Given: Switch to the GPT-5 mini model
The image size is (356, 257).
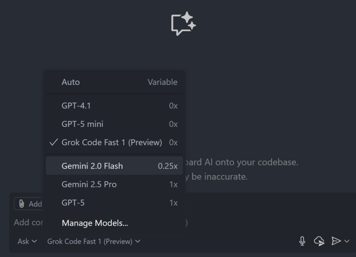Looking at the screenshot, I should [82, 124].
